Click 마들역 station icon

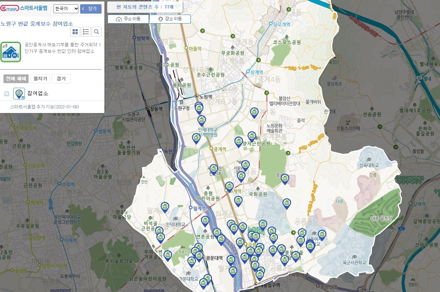186,48
